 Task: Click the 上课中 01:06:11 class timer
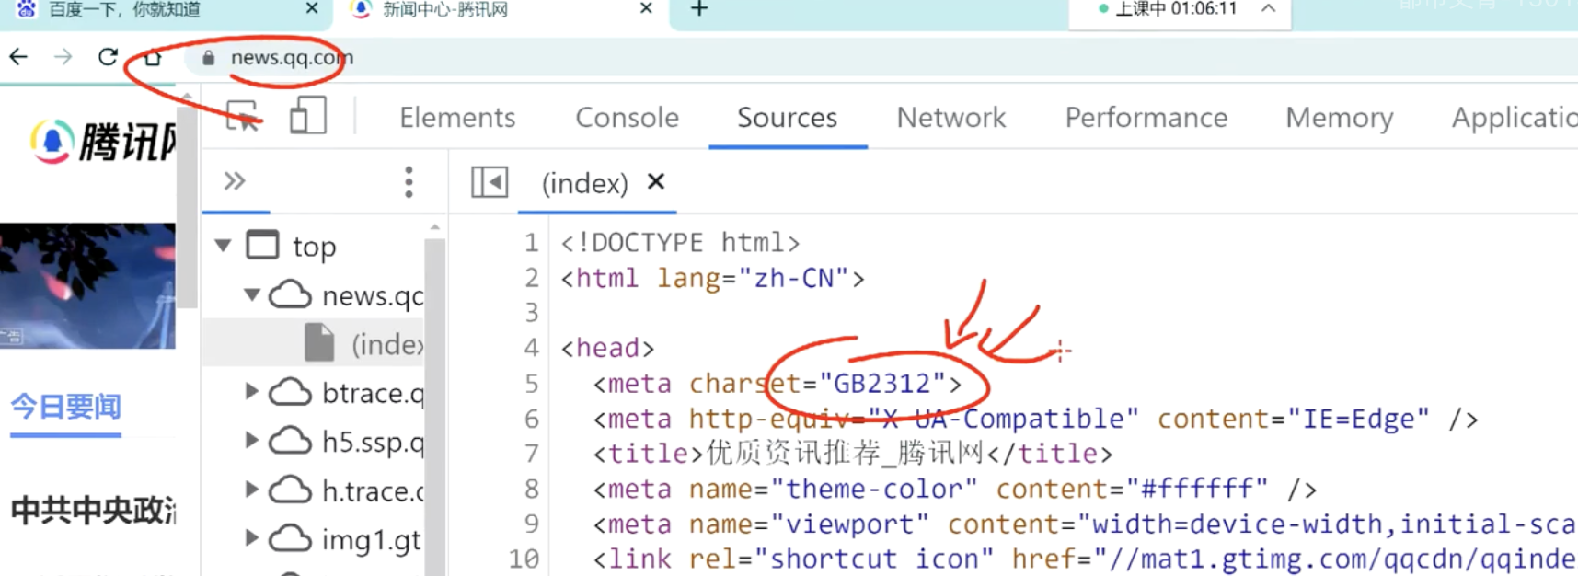click(x=1169, y=9)
